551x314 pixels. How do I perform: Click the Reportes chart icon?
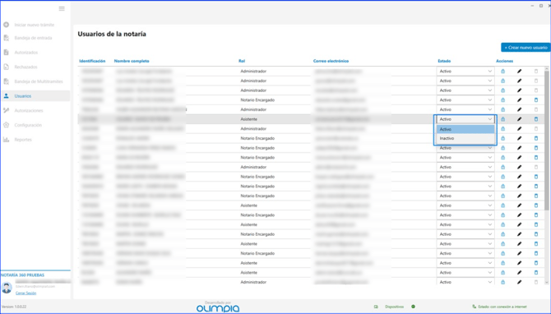click(x=6, y=140)
